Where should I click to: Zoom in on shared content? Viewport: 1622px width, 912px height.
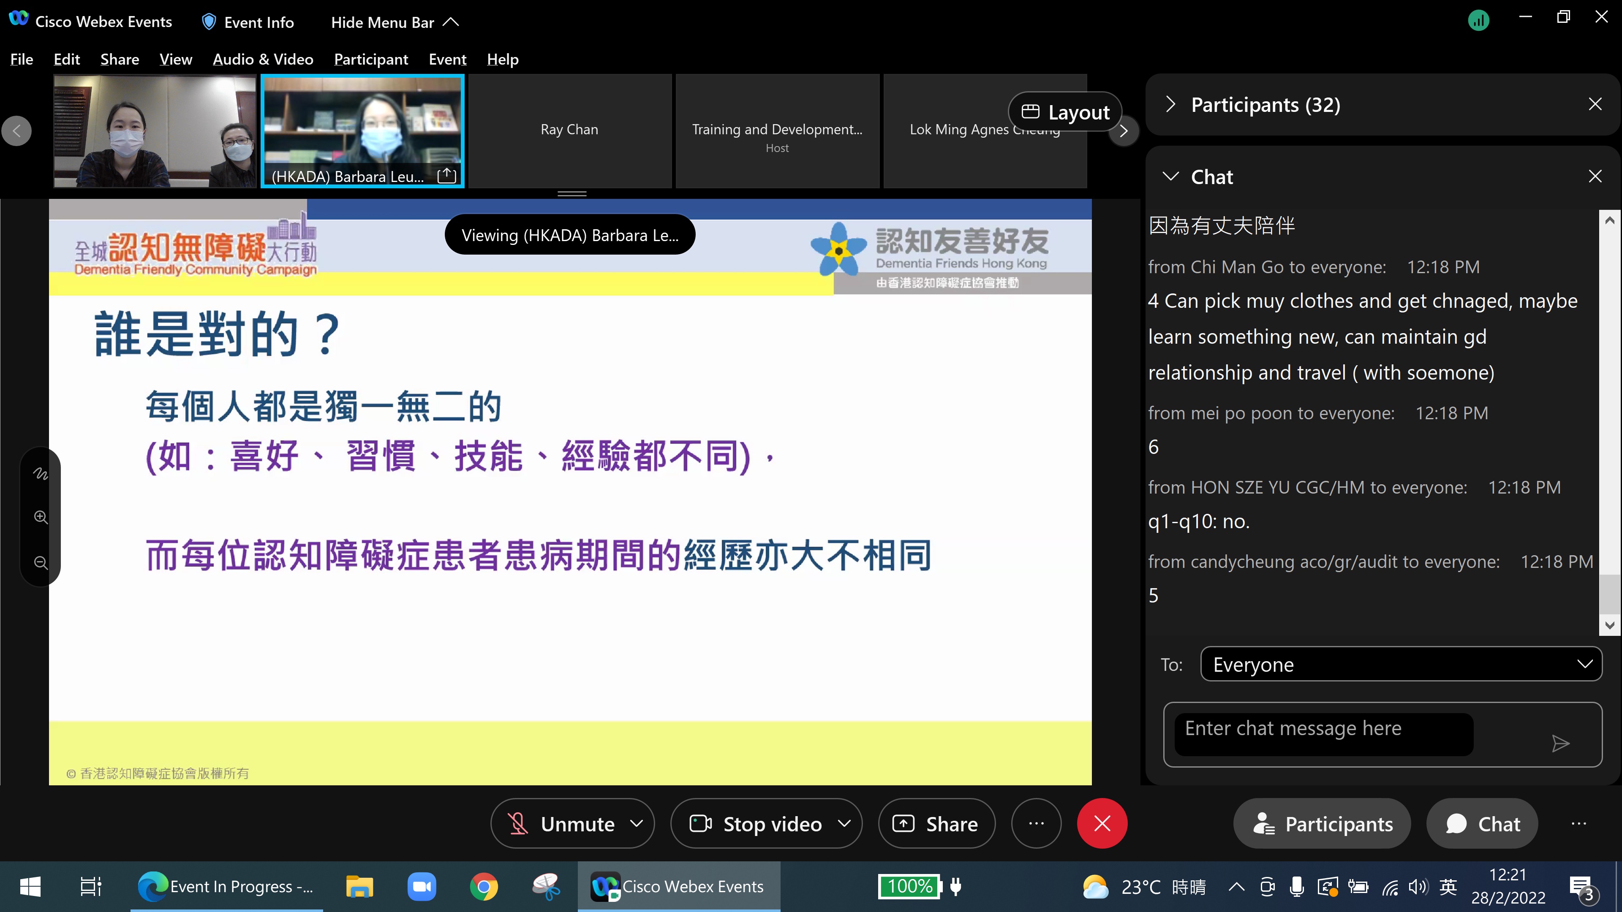tap(40, 517)
